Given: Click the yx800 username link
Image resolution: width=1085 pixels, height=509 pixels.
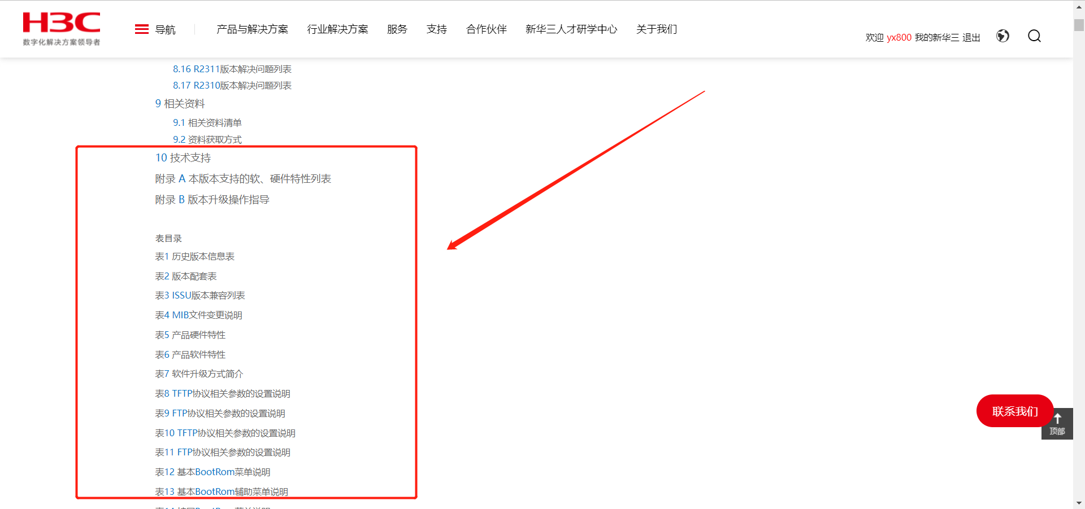Looking at the screenshot, I should 899,38.
